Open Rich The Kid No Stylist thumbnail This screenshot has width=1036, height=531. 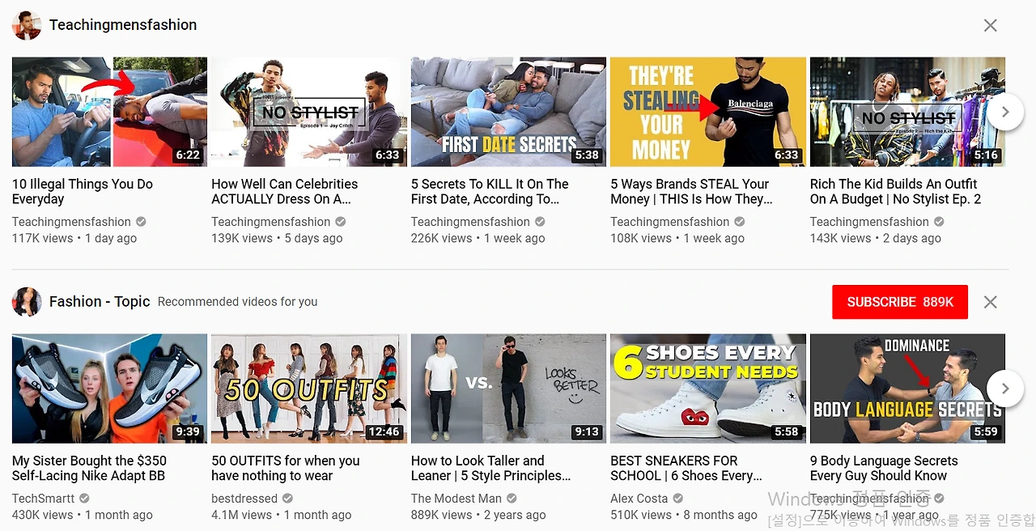coord(907,112)
